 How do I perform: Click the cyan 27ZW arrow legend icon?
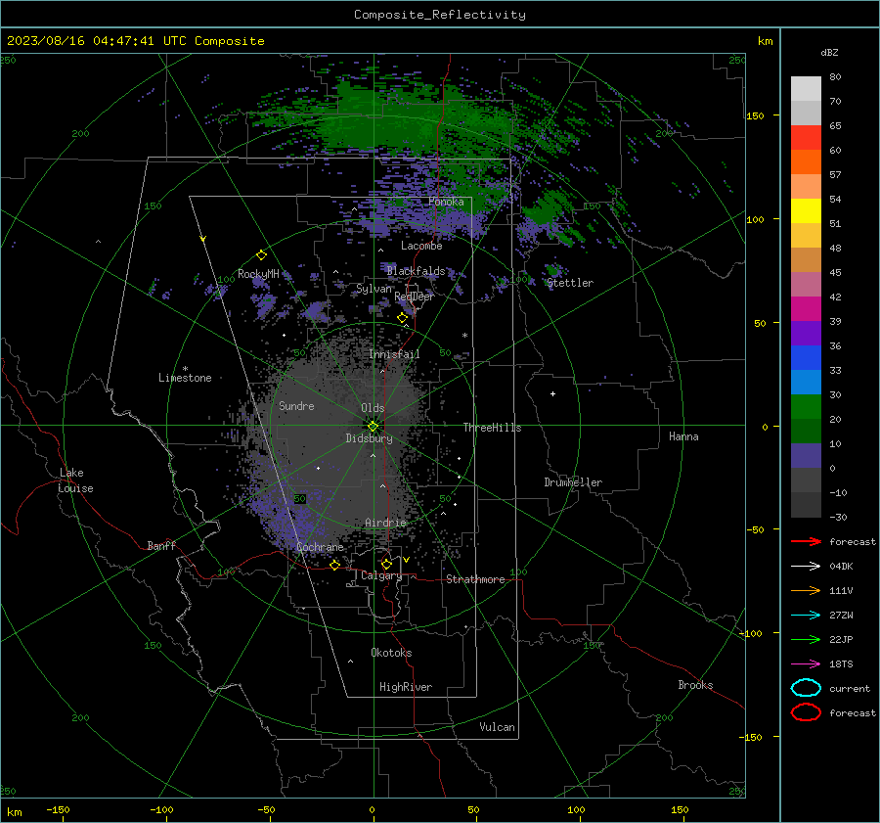(x=806, y=616)
